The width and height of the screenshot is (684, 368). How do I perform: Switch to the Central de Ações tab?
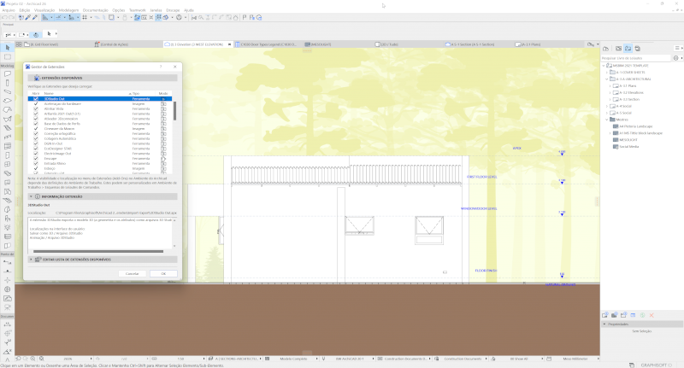coord(115,44)
